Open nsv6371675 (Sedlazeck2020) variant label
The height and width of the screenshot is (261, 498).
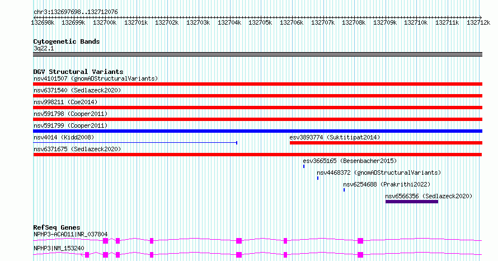[x=77, y=149]
